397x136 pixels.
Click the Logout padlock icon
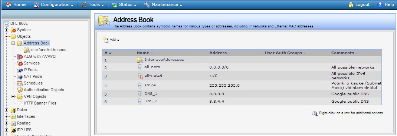tap(351, 4)
